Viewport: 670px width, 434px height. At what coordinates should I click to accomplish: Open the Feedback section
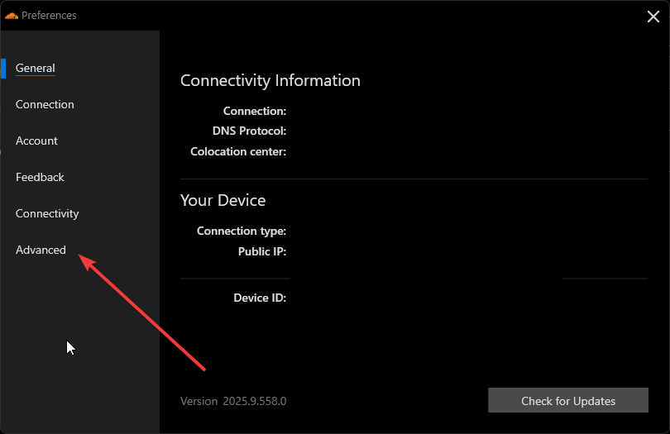pyautogui.click(x=40, y=177)
